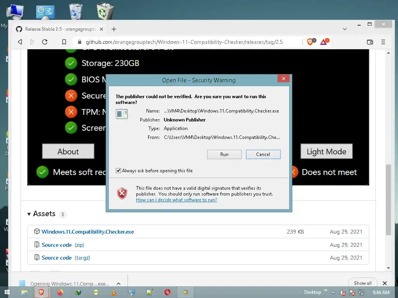Click the Storage: 230GB line in the image

pyautogui.click(x=110, y=63)
